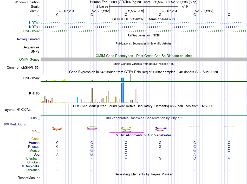This screenshot has width=247, height=184.
Task: Click the gray OMIM Genes bar
Action: click(x=144, y=59)
